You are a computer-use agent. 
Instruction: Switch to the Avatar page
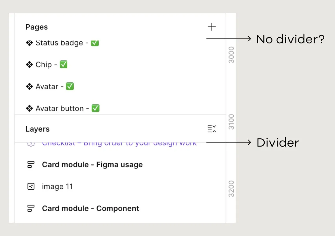pyautogui.click(x=50, y=86)
